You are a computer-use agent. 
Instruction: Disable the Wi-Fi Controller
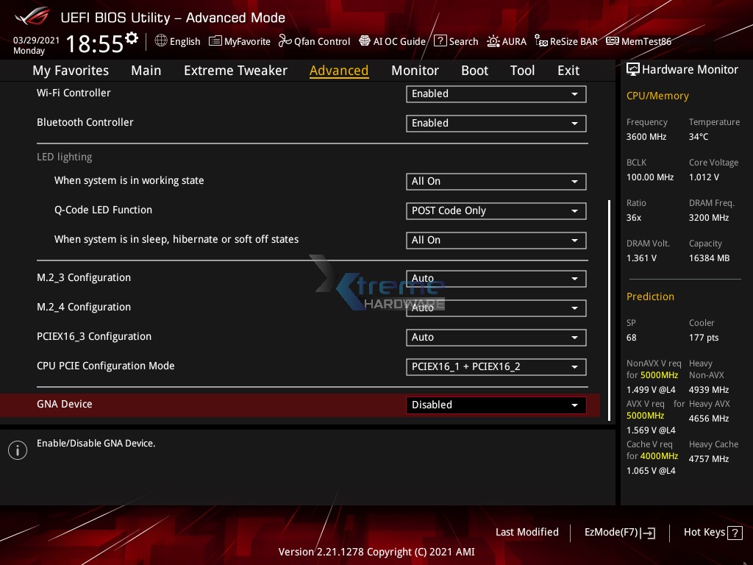(x=496, y=93)
